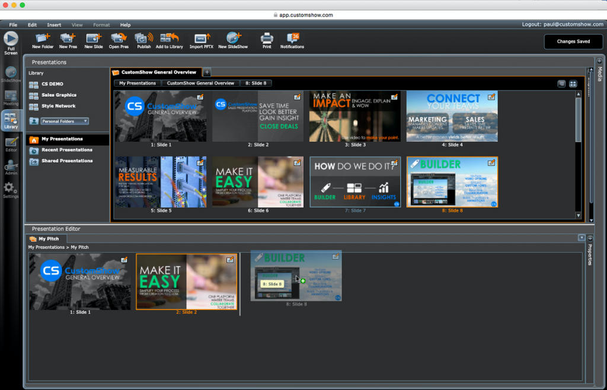Open Personal Folders dropdown
The width and height of the screenshot is (607, 390).
(65, 121)
